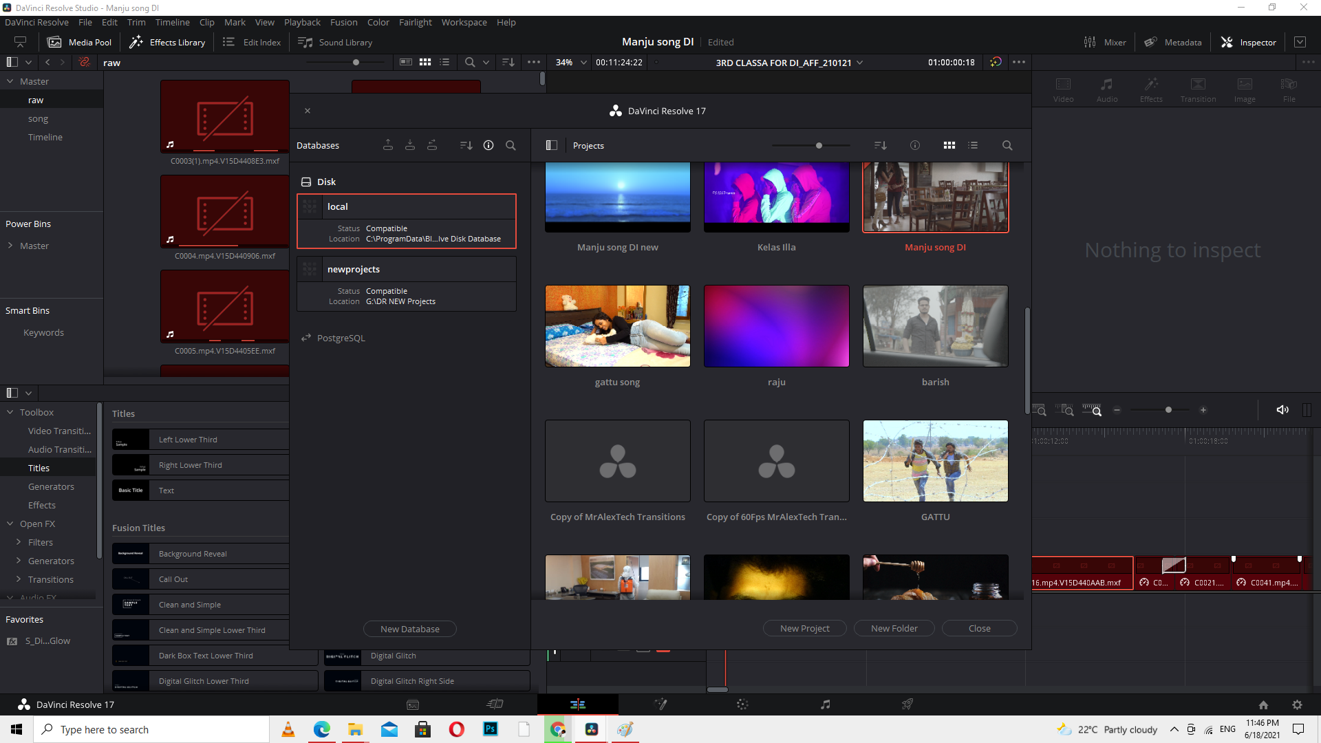Viewport: 1321px width, 743px height.
Task: Expand the Filters category
Action: click(19, 542)
